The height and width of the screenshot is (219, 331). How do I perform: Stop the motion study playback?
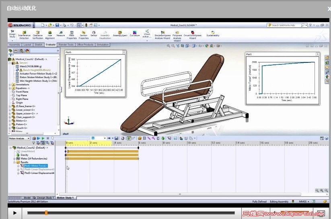[x=48, y=138]
